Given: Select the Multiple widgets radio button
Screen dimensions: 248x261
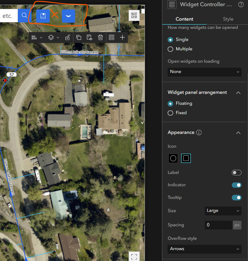Looking at the screenshot, I should coord(170,49).
